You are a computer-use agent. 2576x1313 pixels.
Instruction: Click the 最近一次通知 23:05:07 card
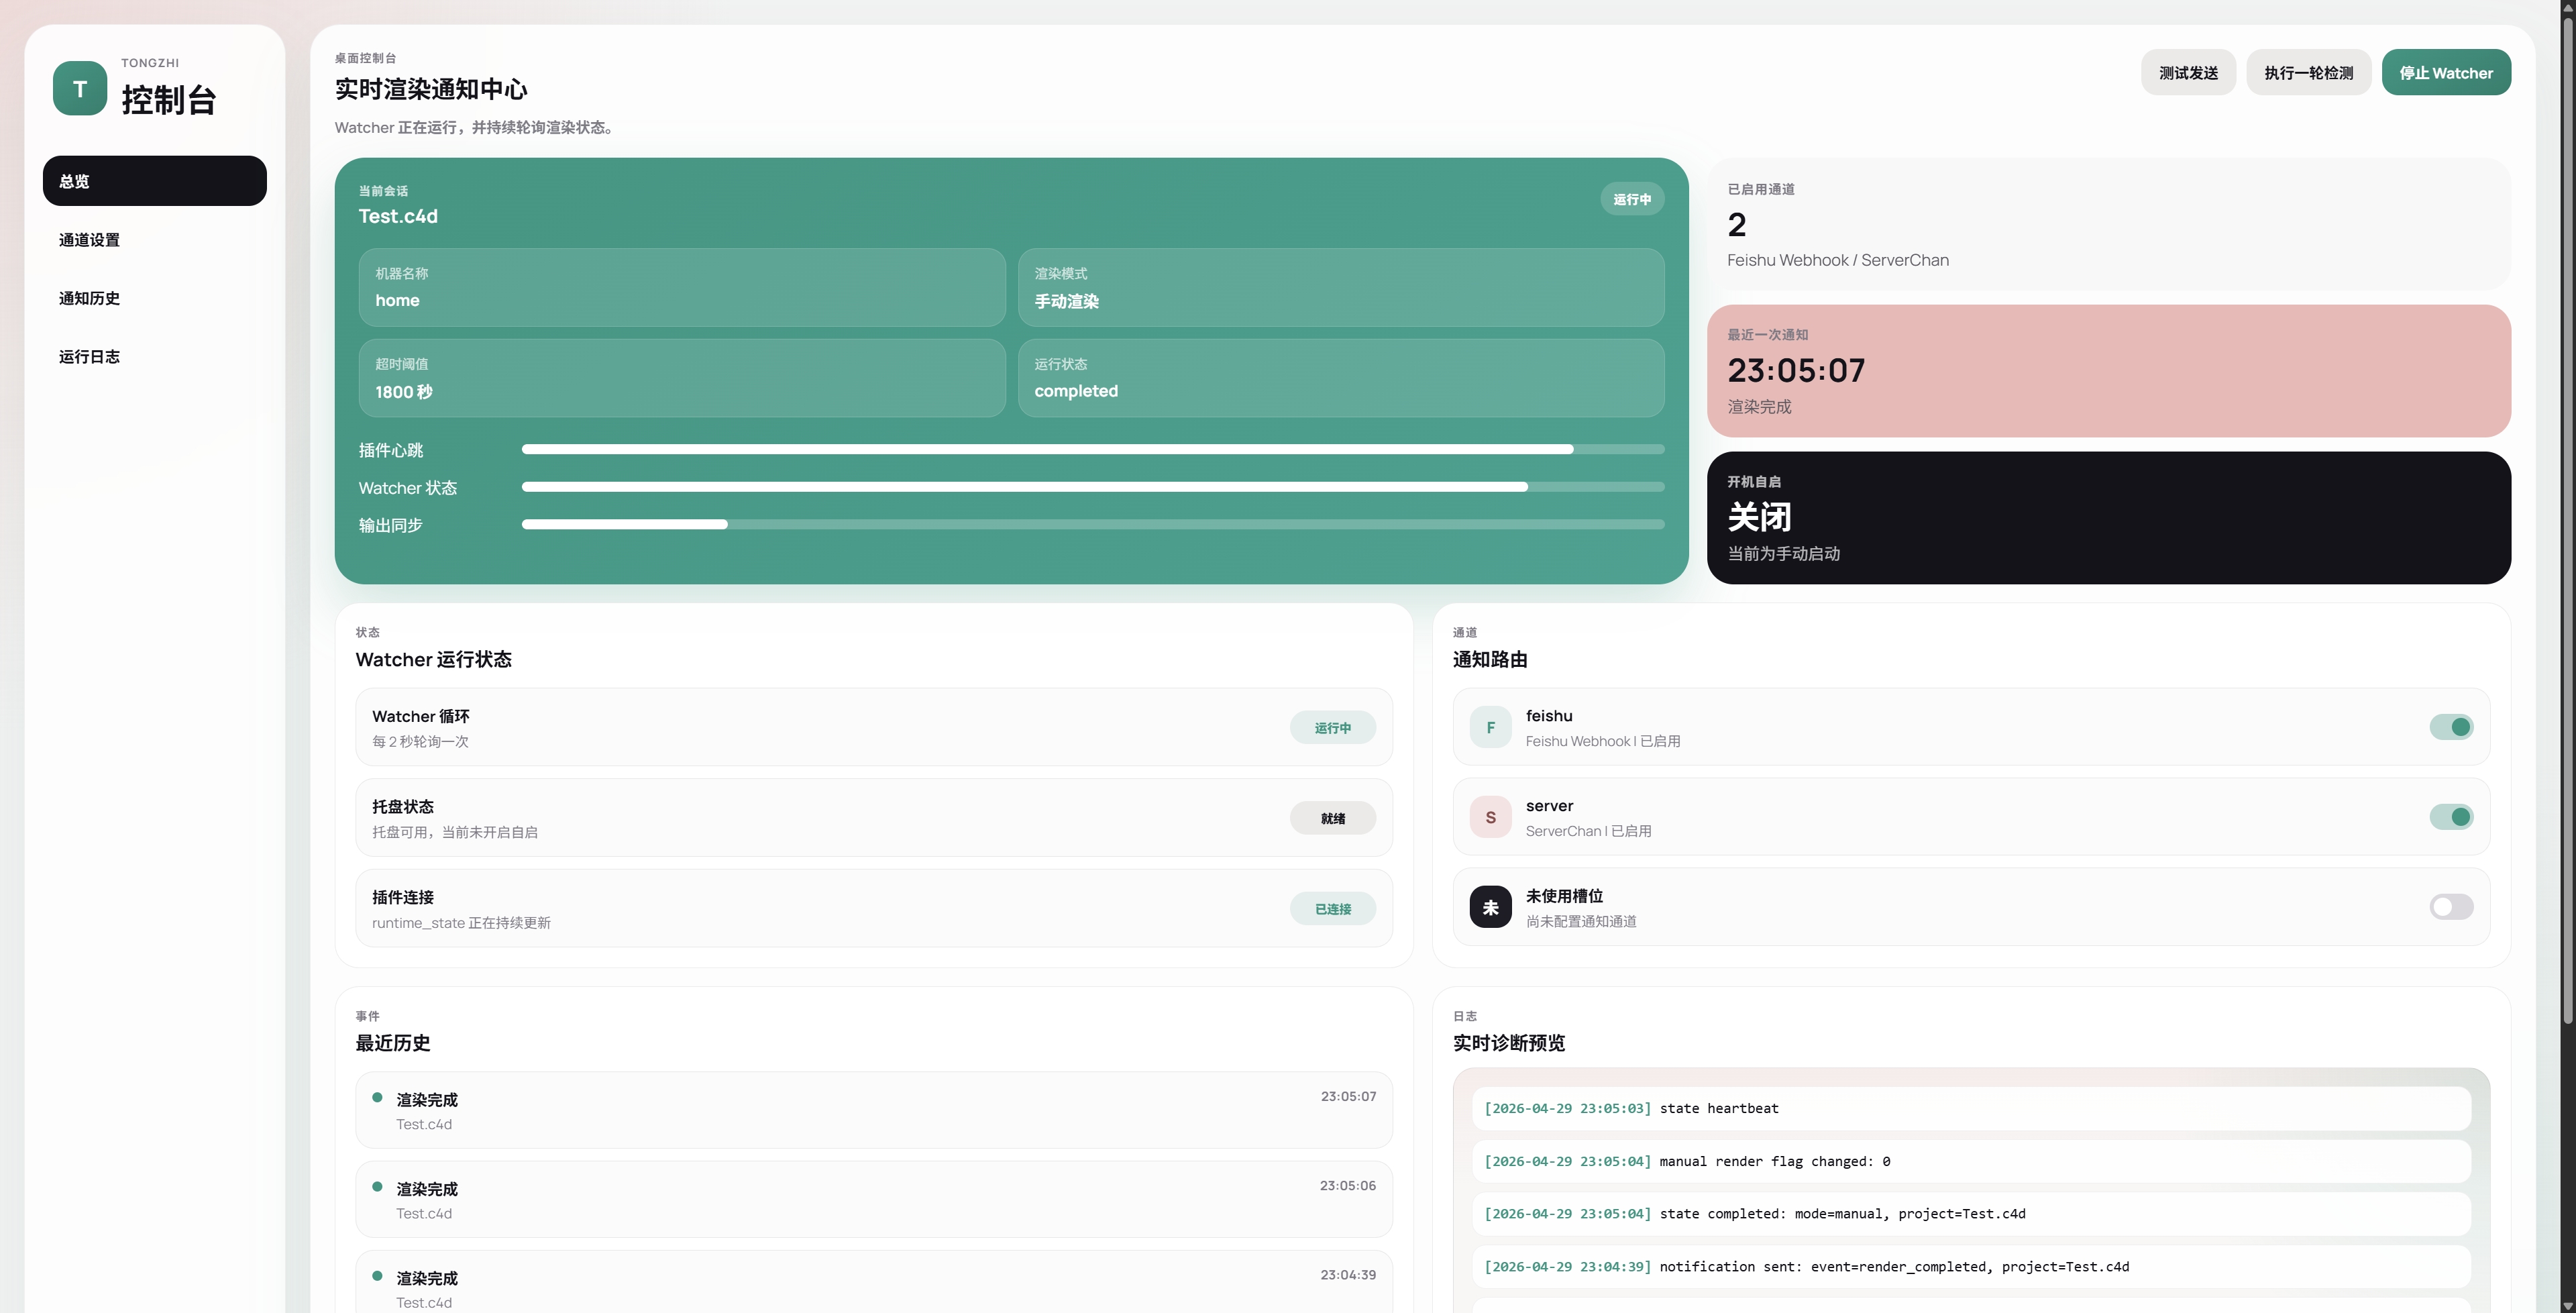point(2109,371)
